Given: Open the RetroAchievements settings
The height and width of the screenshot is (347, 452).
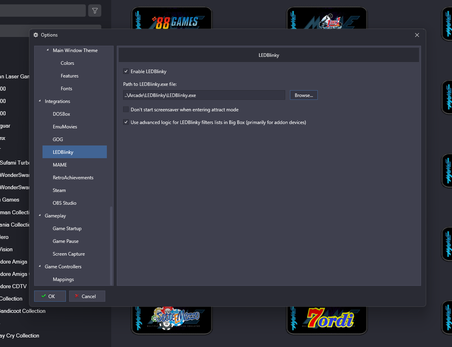Looking at the screenshot, I should (x=73, y=177).
